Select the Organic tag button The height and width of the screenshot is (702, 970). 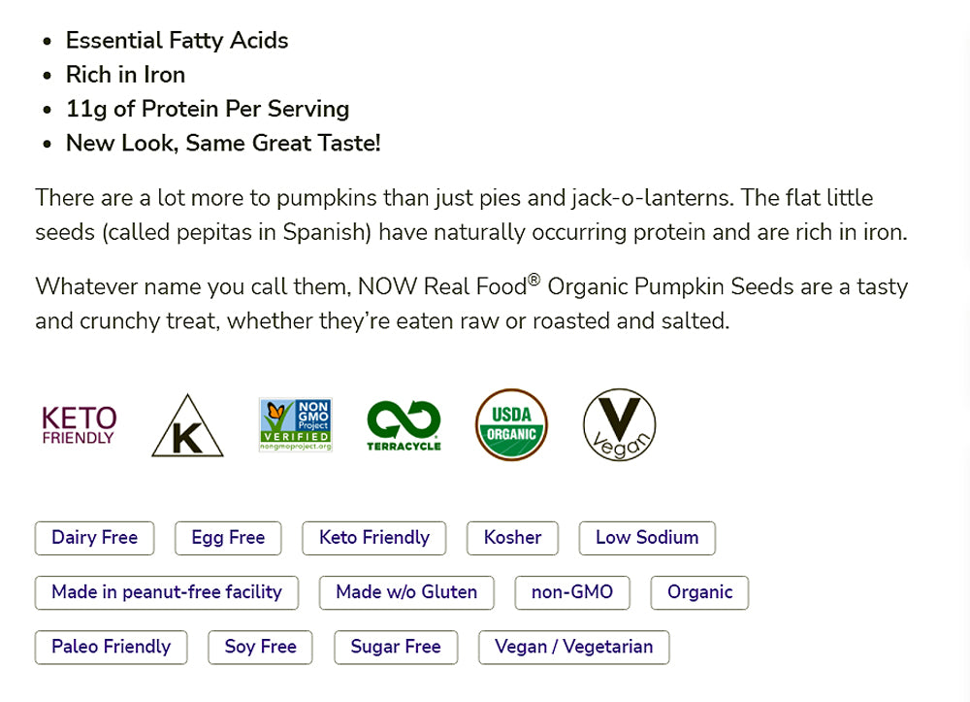point(700,592)
